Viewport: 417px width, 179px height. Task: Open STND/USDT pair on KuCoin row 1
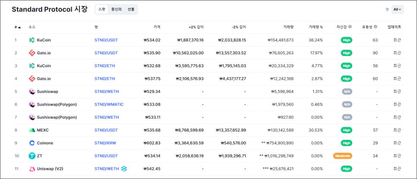pos(106,40)
